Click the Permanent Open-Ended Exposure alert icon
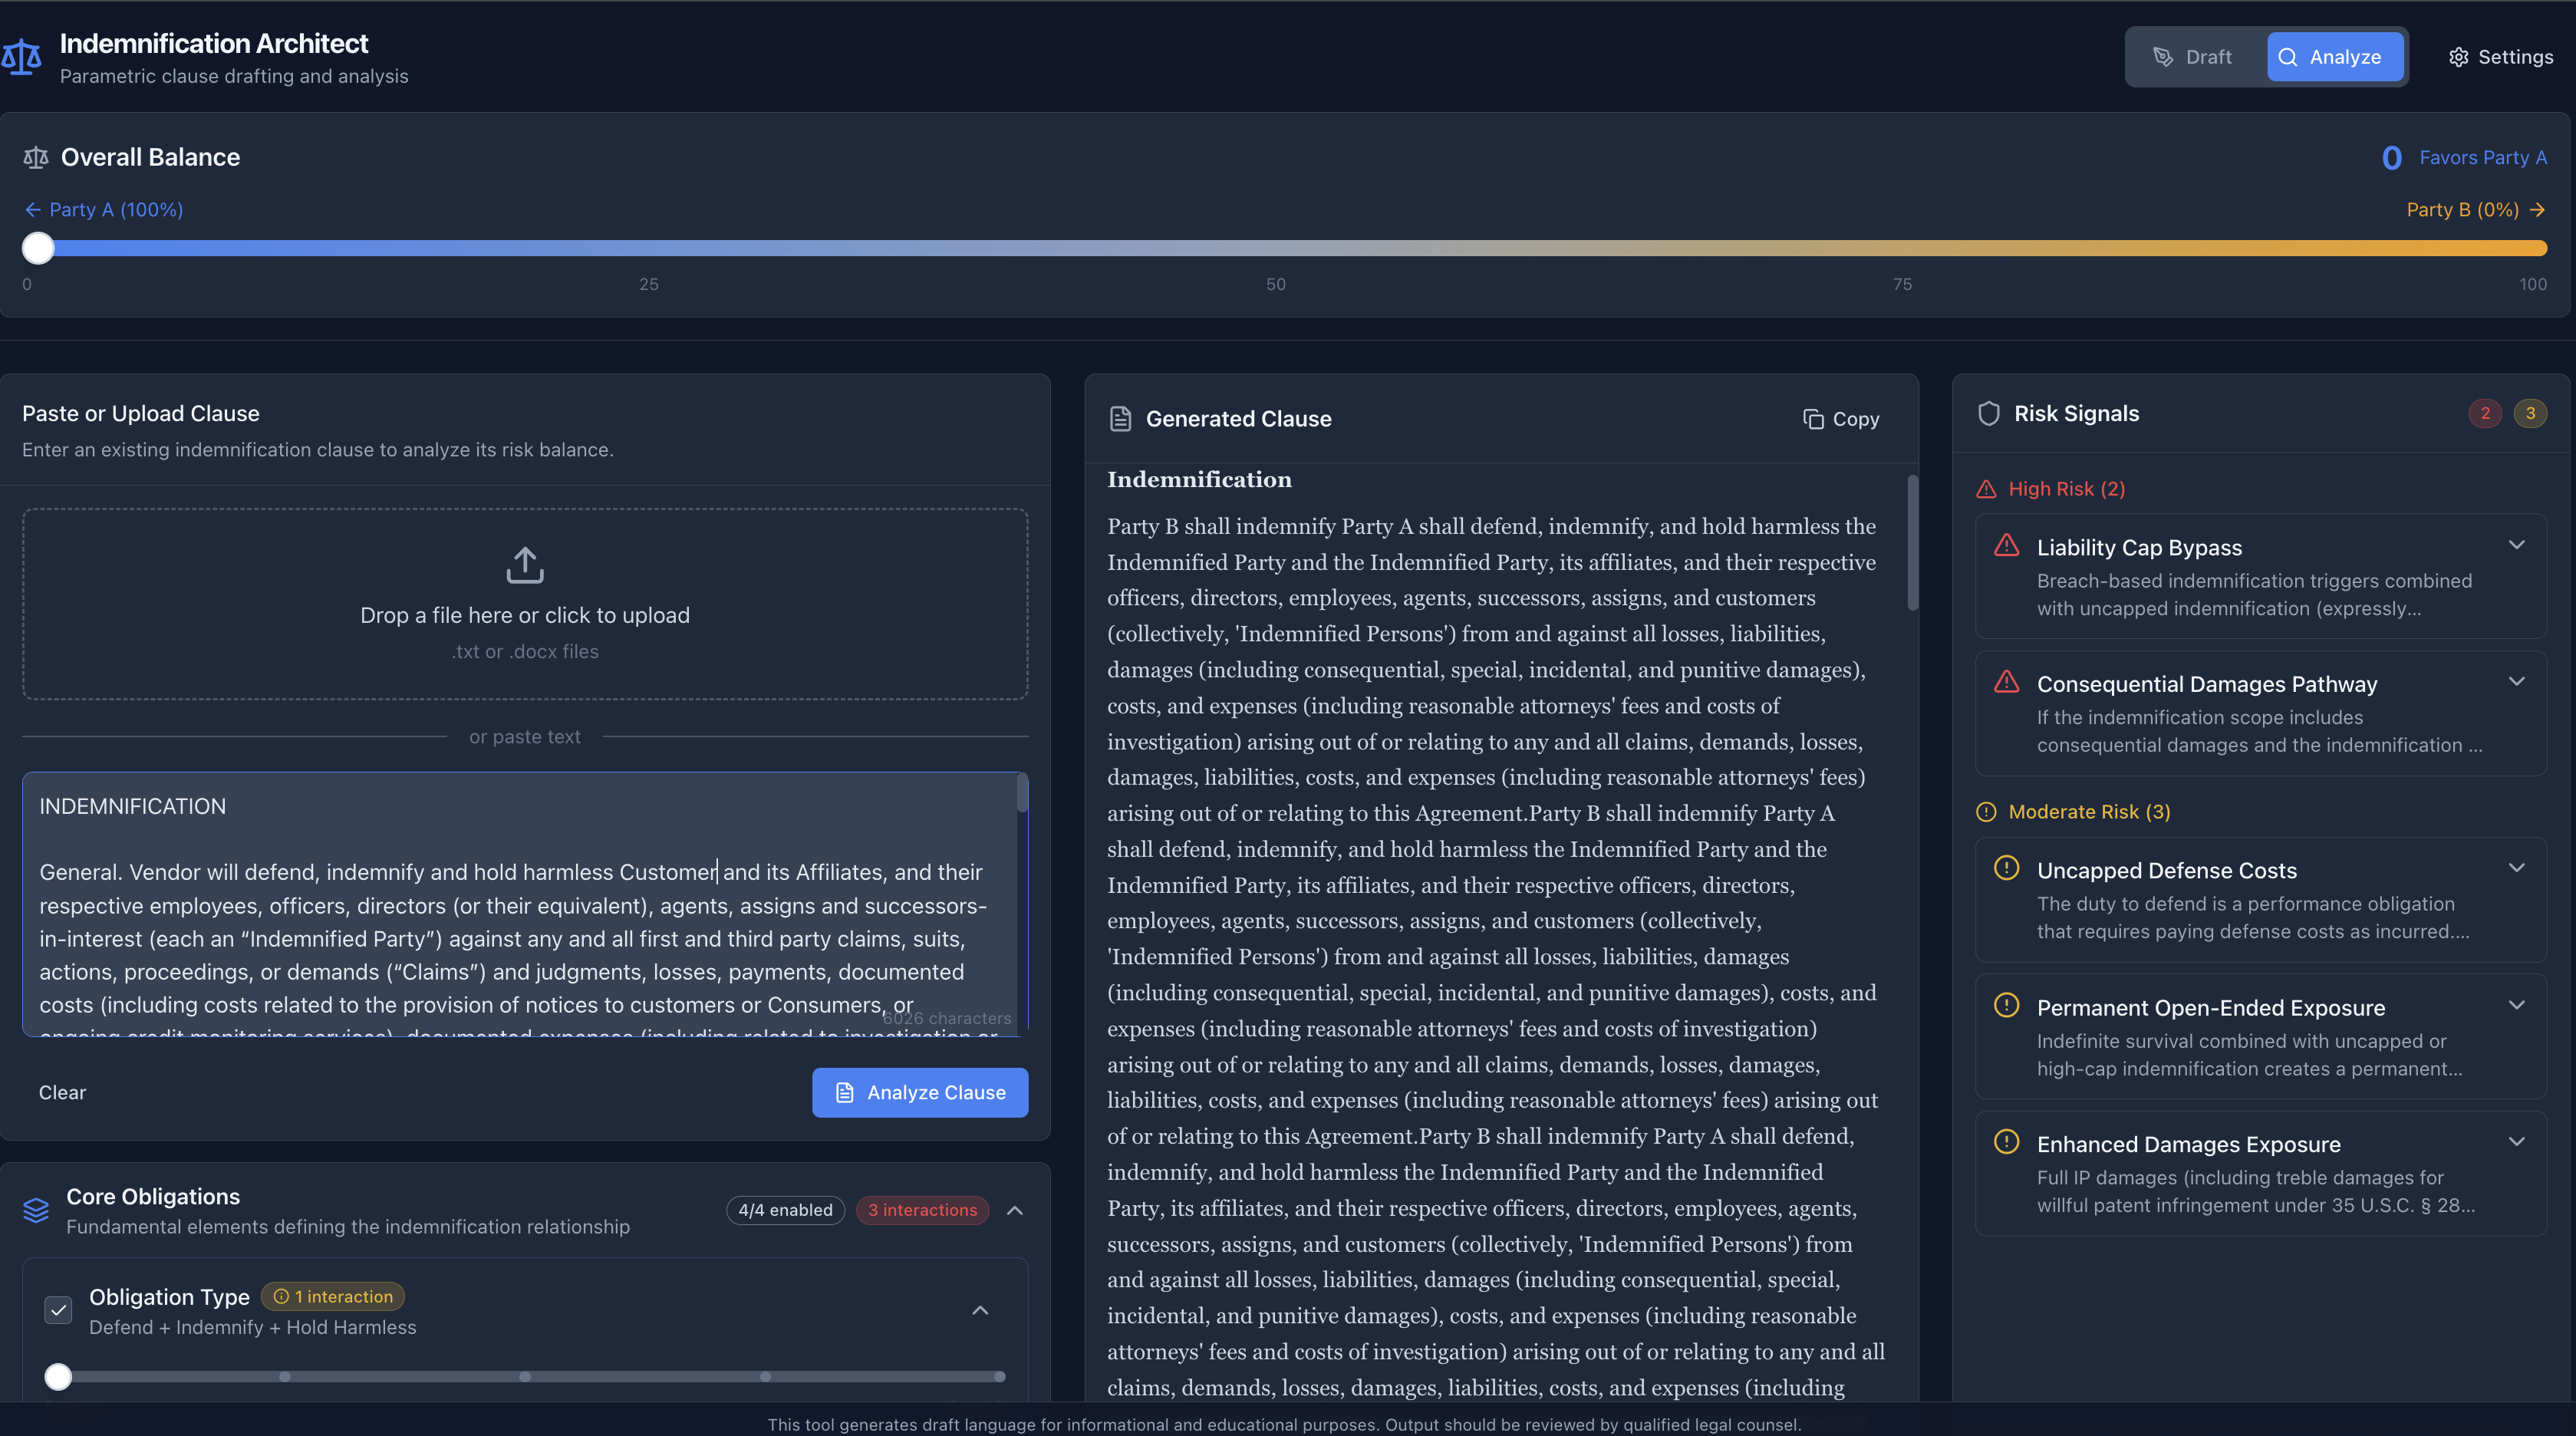This screenshot has height=1436, width=2576. tap(2006, 1005)
